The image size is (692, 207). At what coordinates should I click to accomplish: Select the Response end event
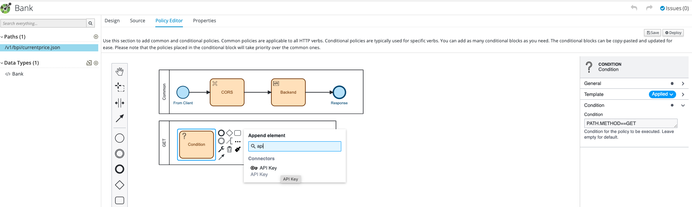[x=339, y=92]
